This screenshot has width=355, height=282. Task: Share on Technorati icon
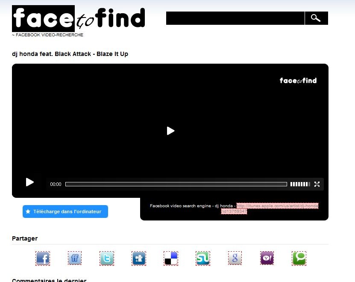(x=299, y=258)
